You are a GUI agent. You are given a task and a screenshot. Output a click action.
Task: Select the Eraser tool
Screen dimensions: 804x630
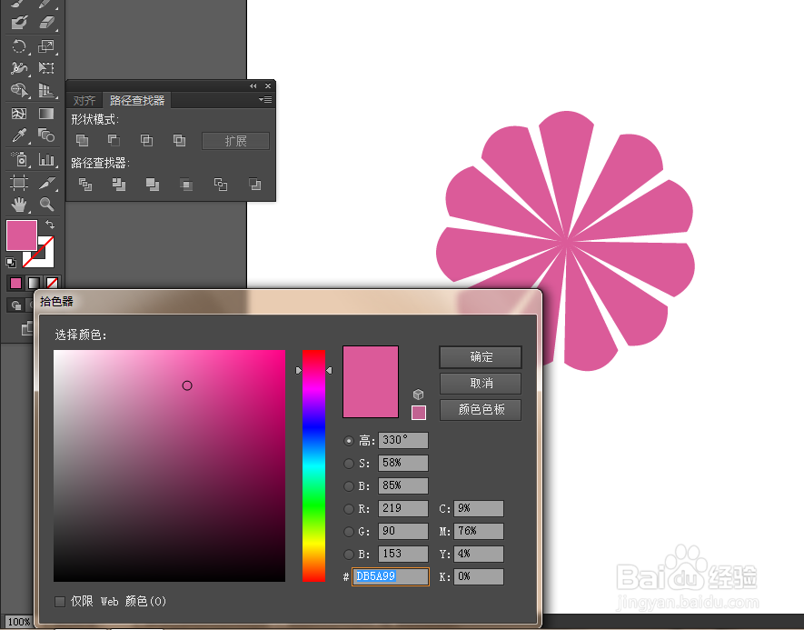point(46,23)
